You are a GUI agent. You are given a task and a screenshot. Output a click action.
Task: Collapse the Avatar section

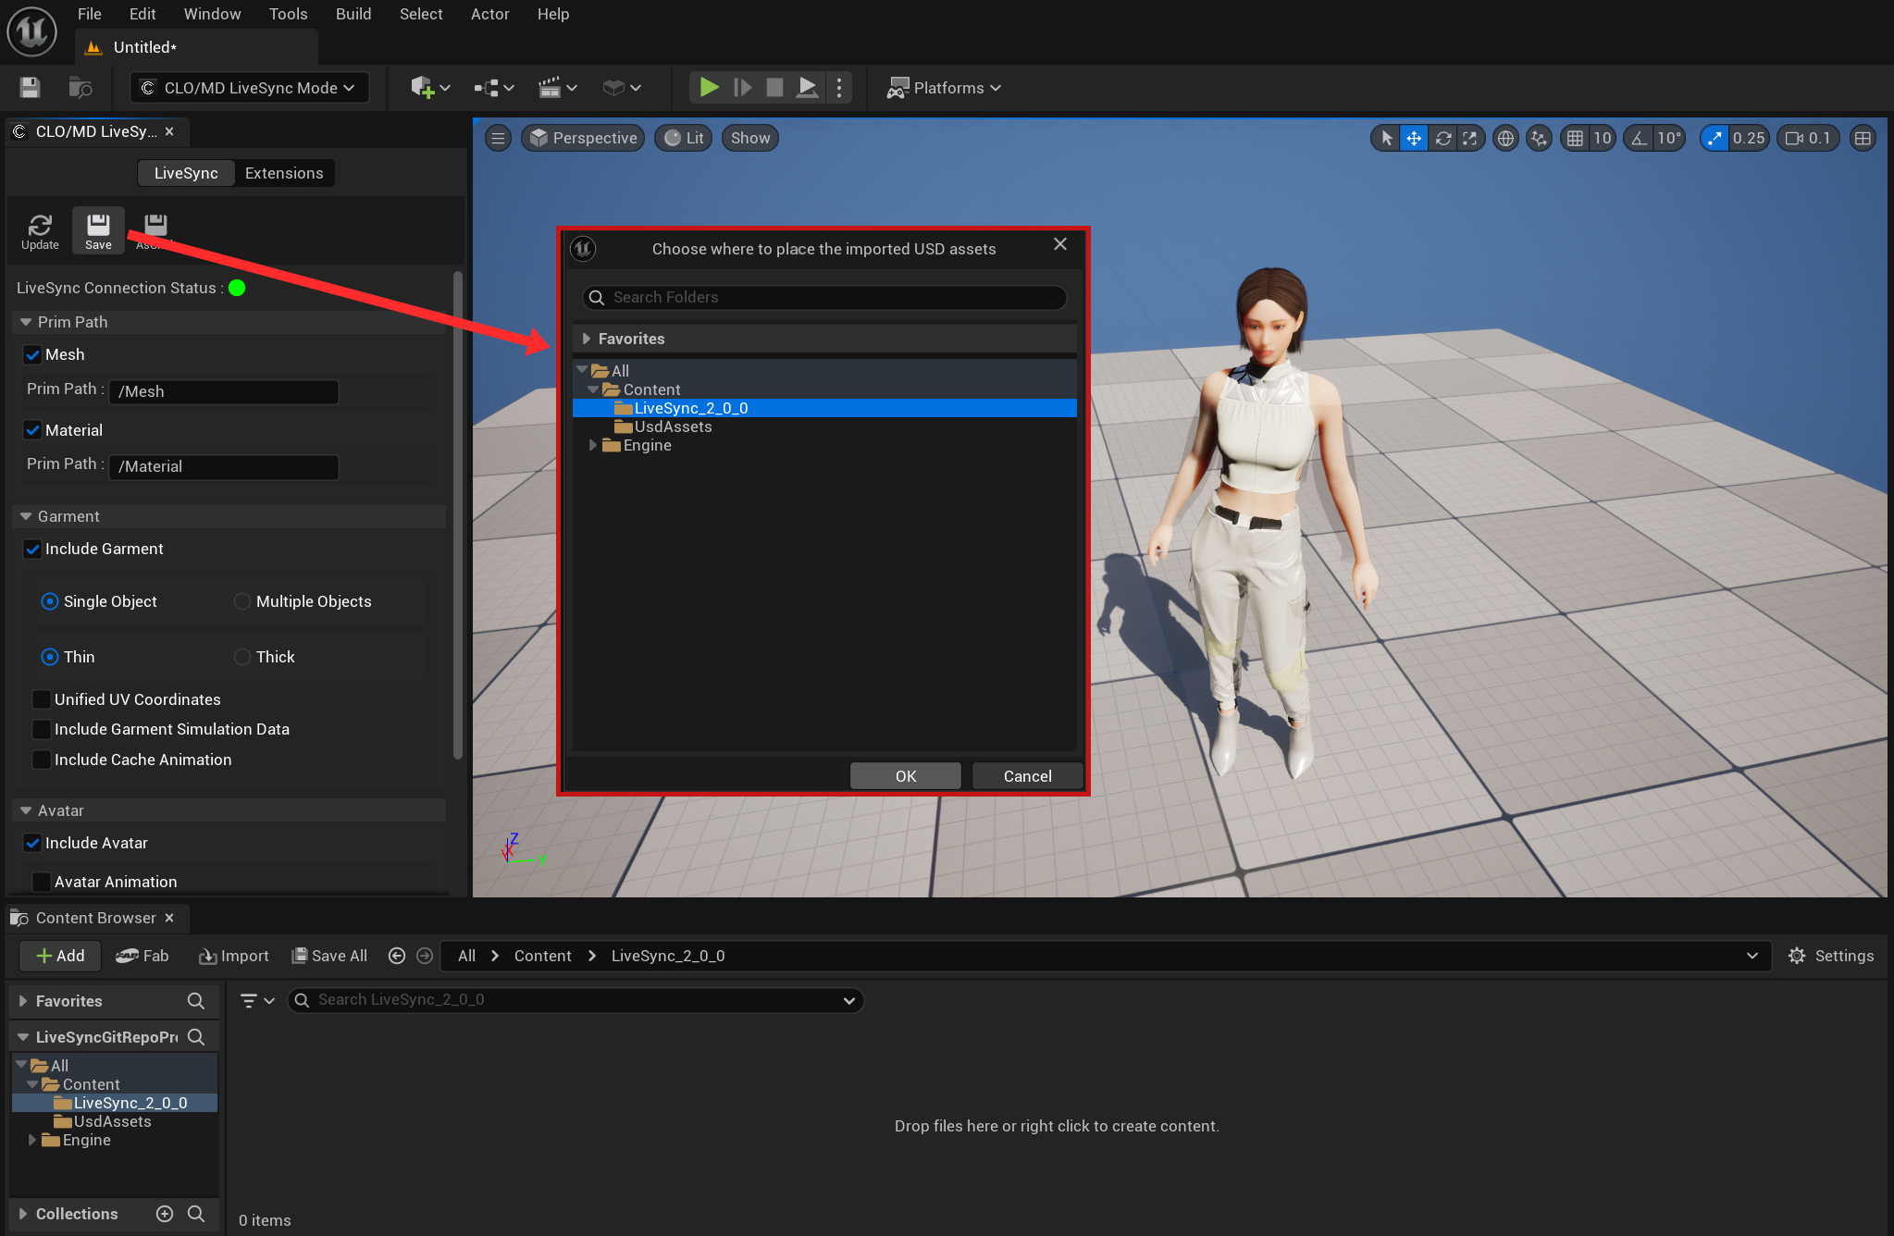click(26, 810)
